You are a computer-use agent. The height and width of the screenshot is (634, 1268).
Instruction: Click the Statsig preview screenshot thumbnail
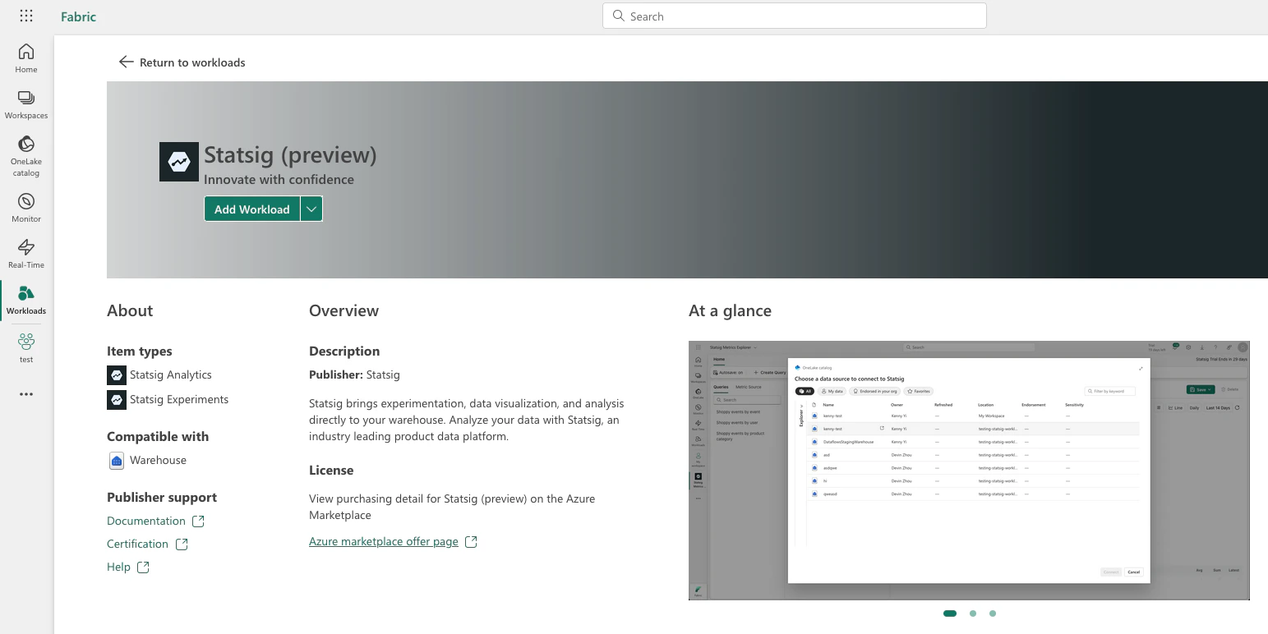pyautogui.click(x=969, y=470)
